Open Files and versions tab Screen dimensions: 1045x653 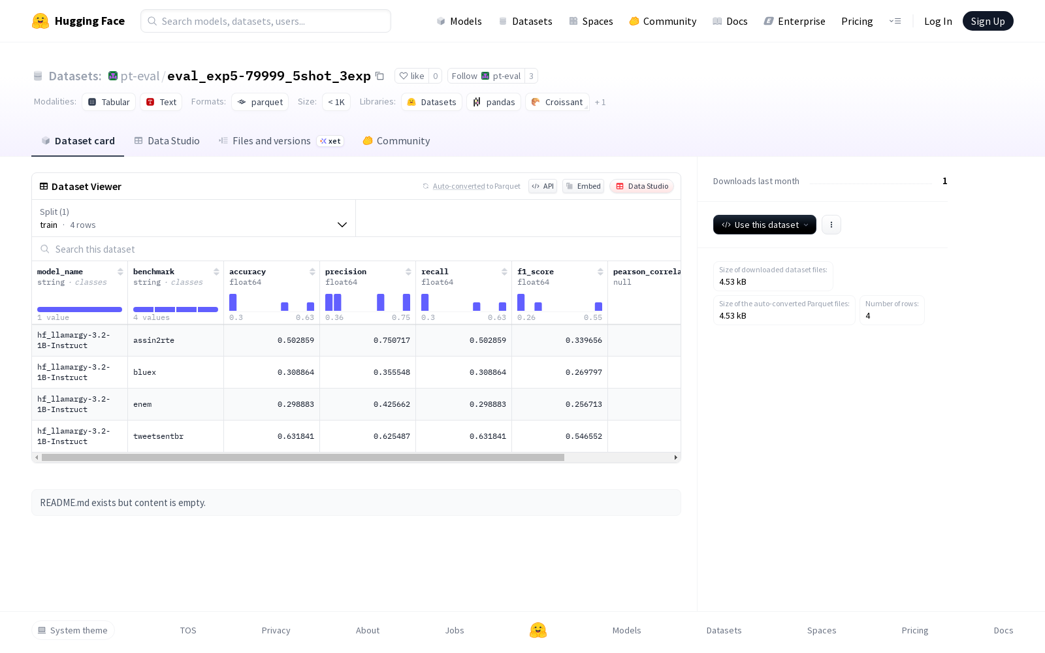[x=281, y=141]
